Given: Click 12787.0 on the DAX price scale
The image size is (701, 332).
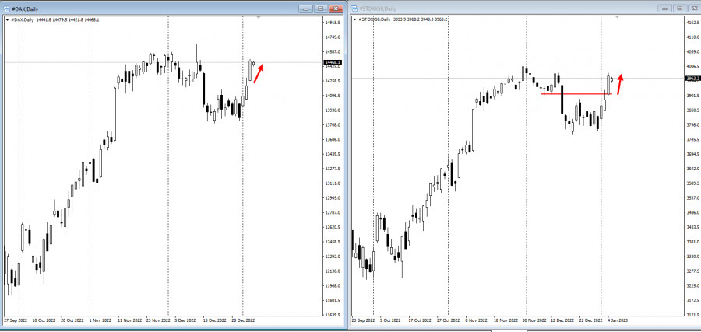Looking at the screenshot, I should point(334,212).
